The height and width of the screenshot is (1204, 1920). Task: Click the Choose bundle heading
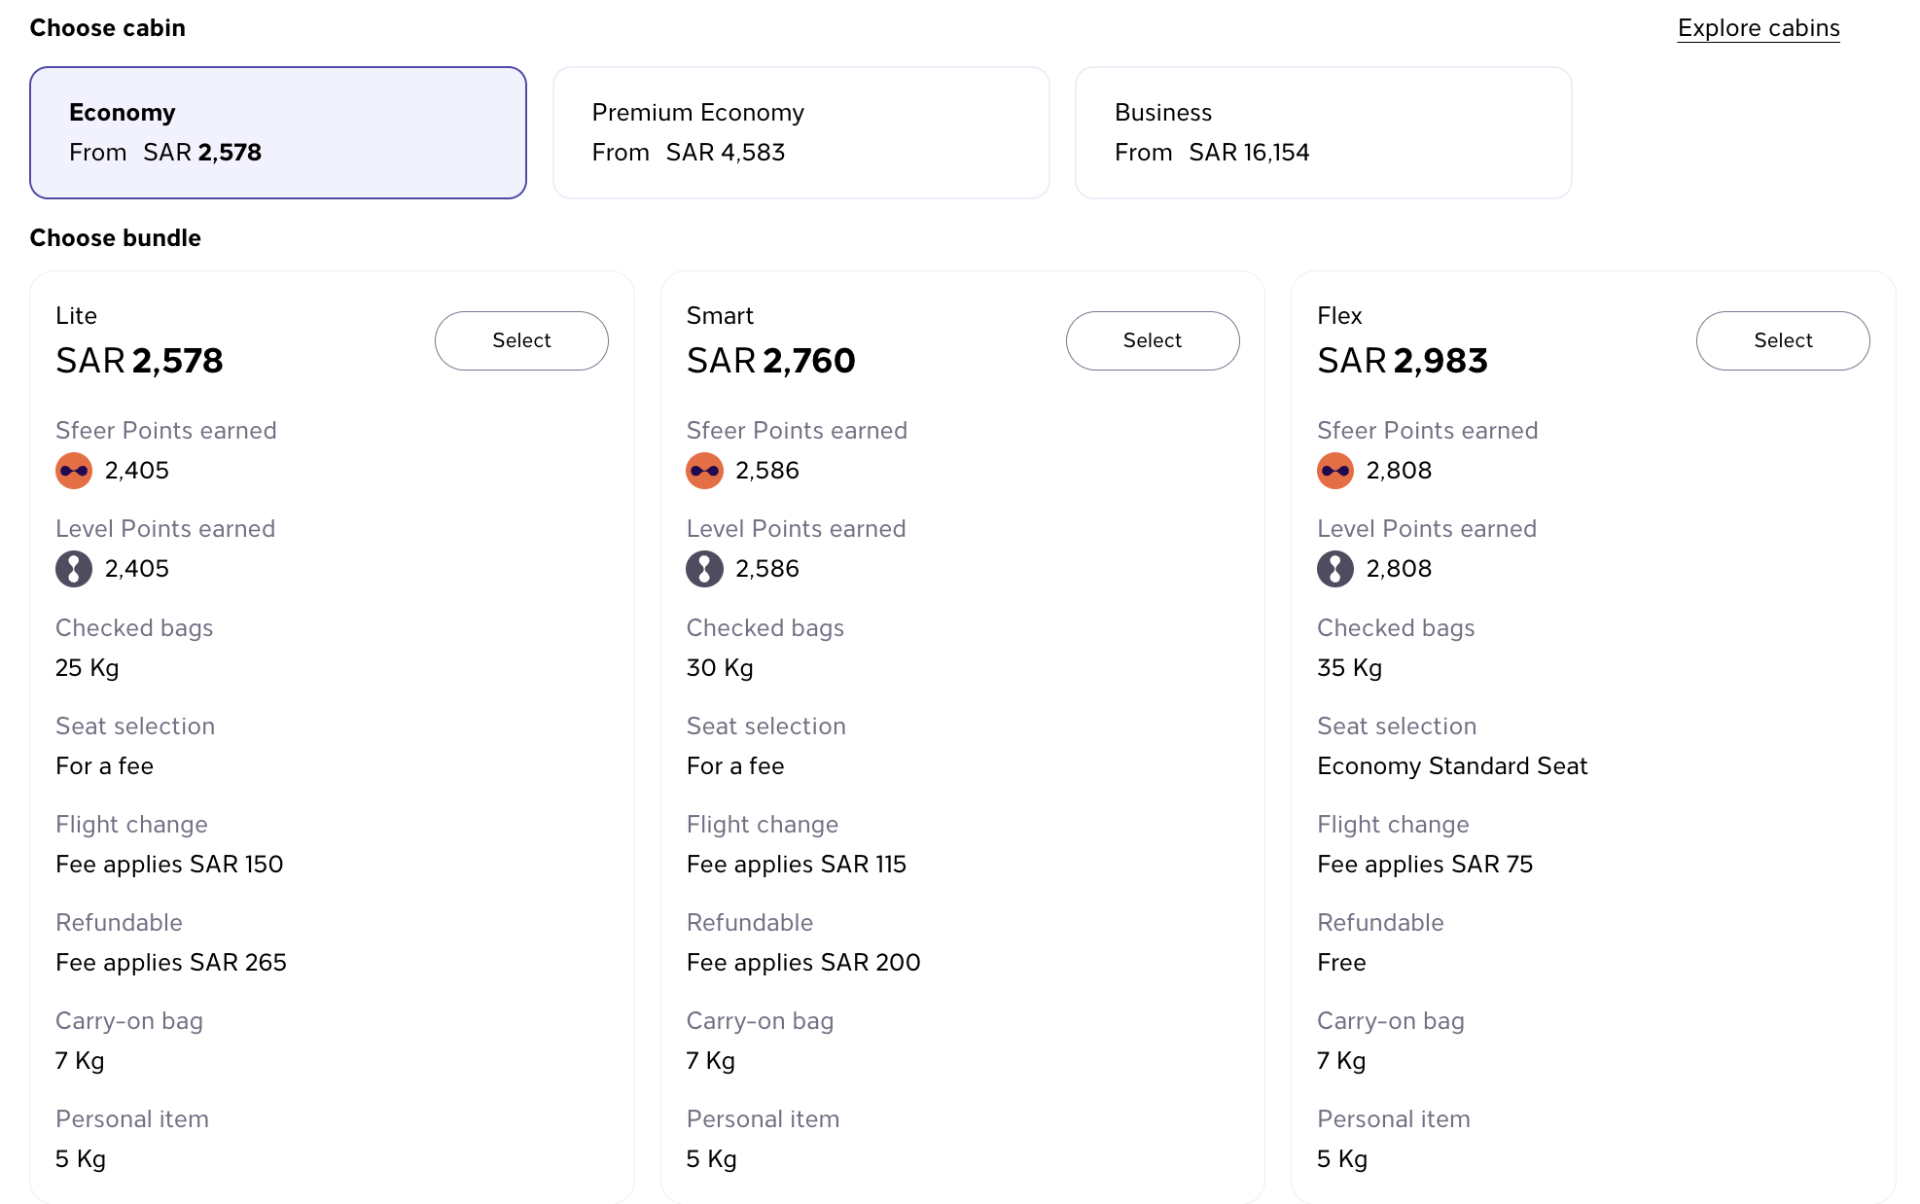click(x=116, y=238)
